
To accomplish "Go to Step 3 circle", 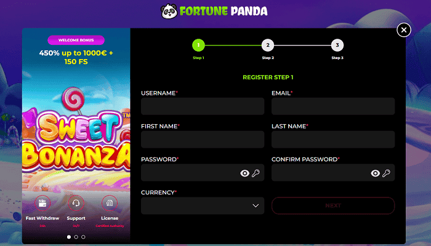I will pos(337,45).
